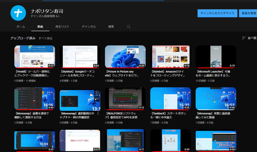
Task: Open the third-row thumbnail with 0:23 duration
Action: [x=35, y=140]
